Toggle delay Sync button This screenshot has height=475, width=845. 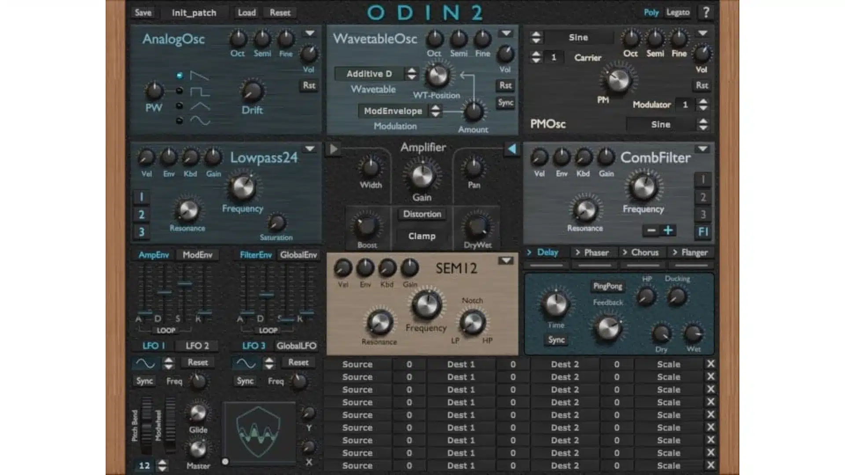556,340
